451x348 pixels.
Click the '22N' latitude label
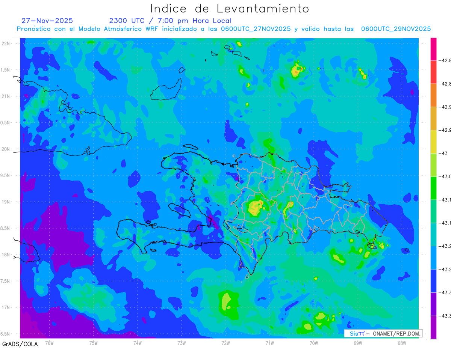click(x=6, y=44)
